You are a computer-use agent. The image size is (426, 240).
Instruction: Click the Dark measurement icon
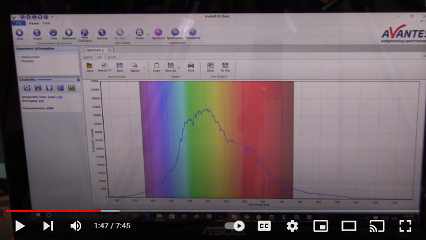[x=53, y=33]
